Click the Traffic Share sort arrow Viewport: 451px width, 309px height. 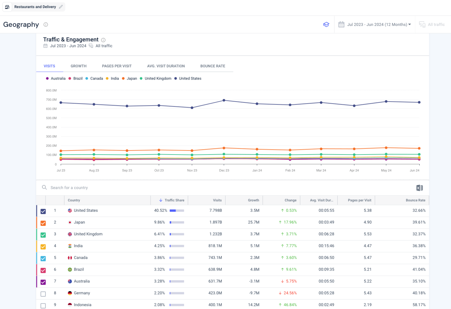click(x=161, y=200)
